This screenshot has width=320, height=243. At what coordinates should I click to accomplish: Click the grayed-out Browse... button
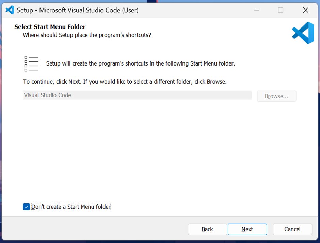276,96
